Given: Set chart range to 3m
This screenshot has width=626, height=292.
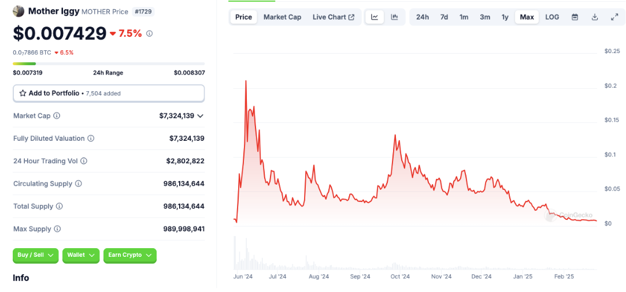Looking at the screenshot, I should 485,17.
